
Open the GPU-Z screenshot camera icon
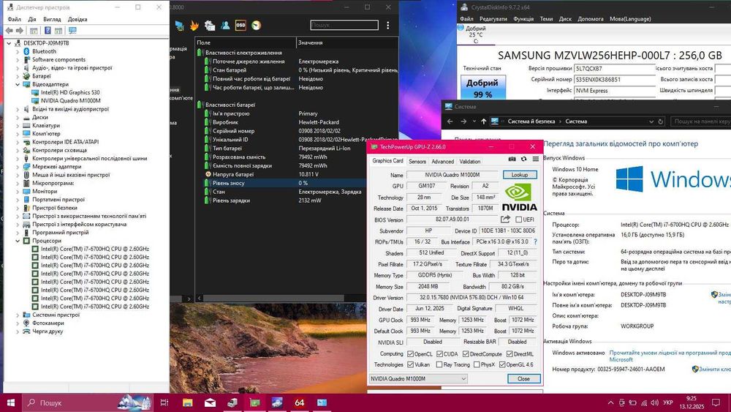[x=511, y=159]
